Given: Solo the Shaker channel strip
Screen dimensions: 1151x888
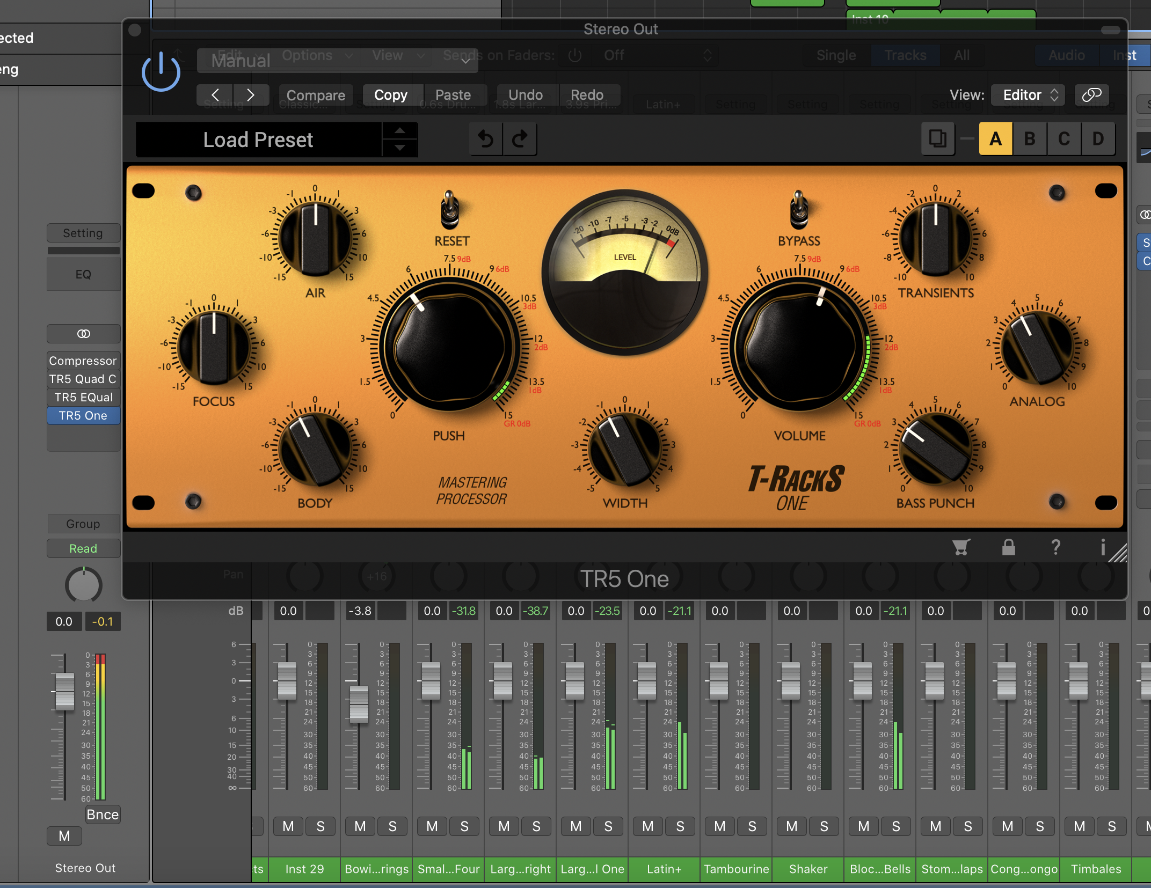Looking at the screenshot, I should [824, 826].
